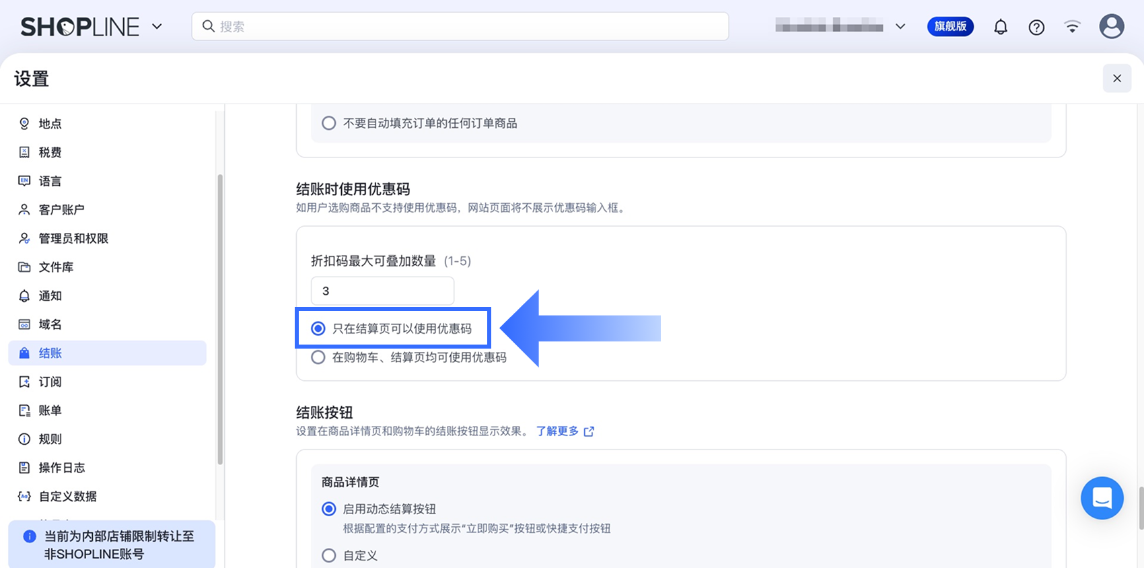Expand the SHOPLINE logo dropdown chevron

pyautogui.click(x=157, y=26)
